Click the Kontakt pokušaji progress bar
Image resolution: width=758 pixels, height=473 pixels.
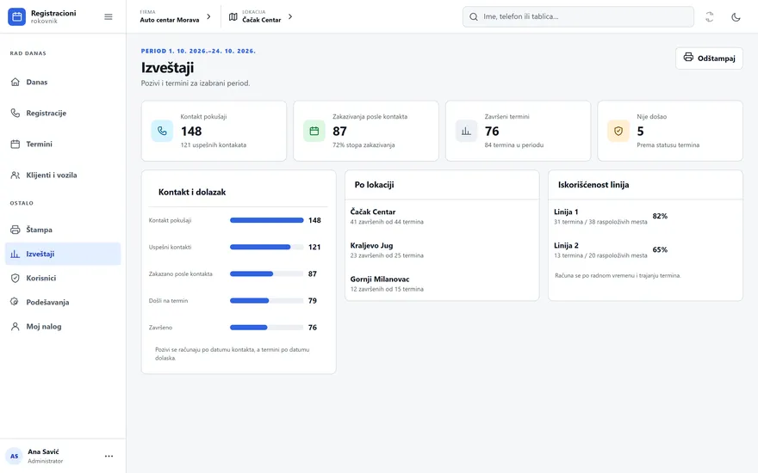point(267,220)
